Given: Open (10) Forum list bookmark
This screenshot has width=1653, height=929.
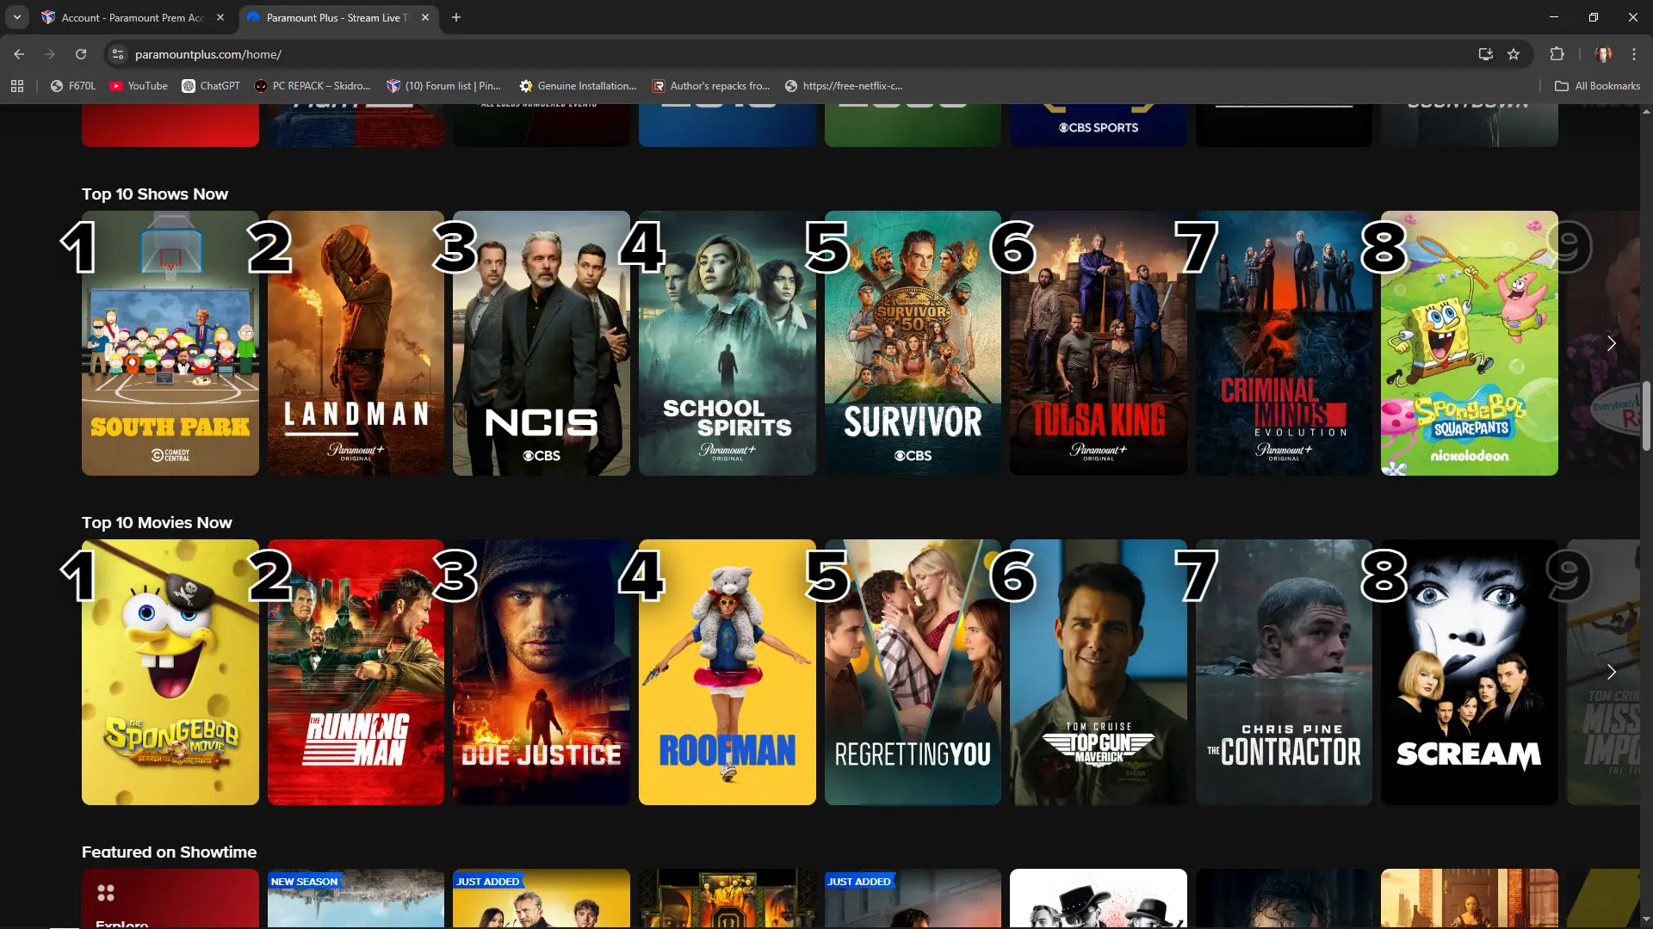Looking at the screenshot, I should point(443,86).
